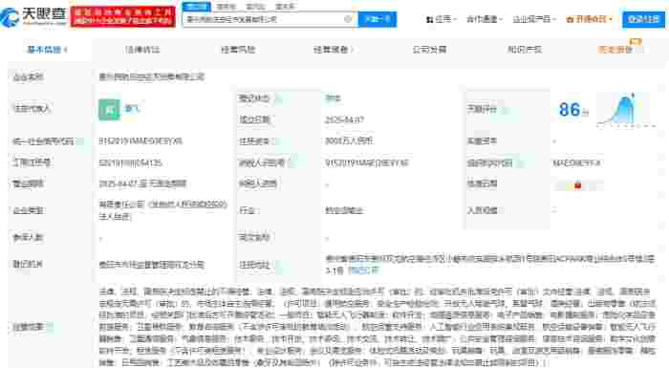Switch to the 经营风险 tab
The width and height of the screenshot is (669, 368).
click(x=238, y=50)
